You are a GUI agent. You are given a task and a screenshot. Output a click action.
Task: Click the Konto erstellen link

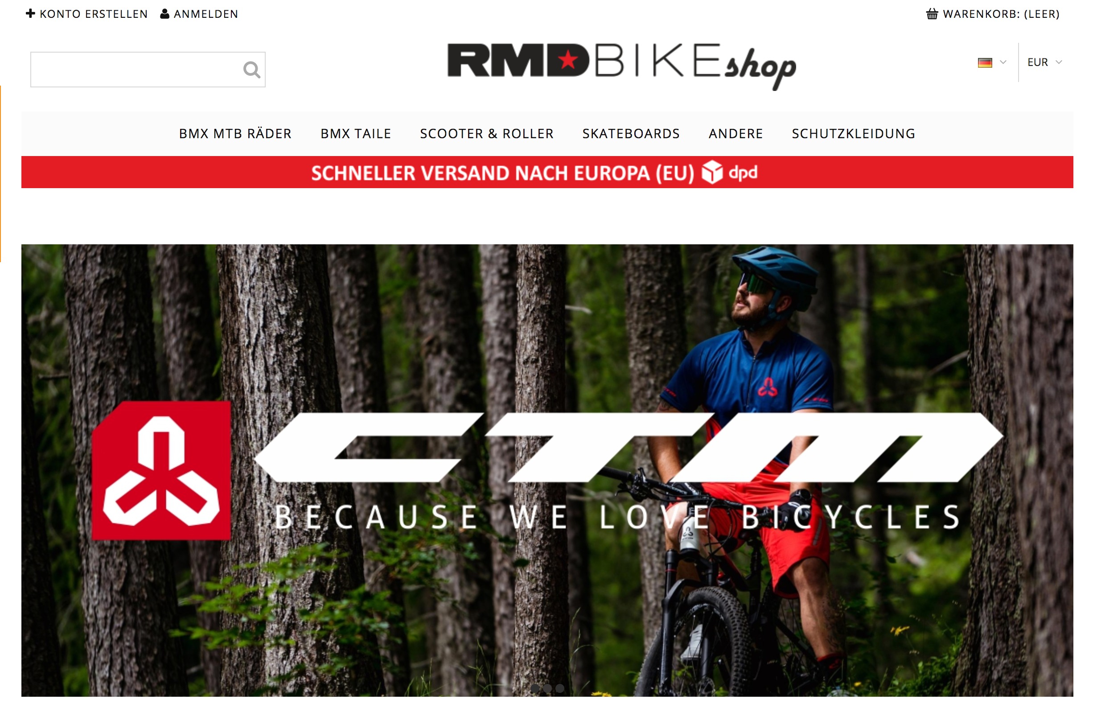tap(94, 14)
